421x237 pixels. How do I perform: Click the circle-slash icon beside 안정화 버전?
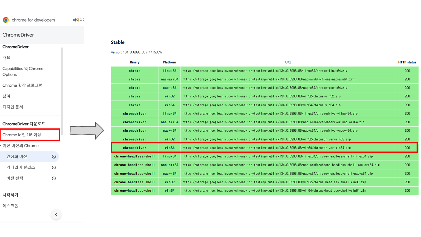click(x=54, y=157)
